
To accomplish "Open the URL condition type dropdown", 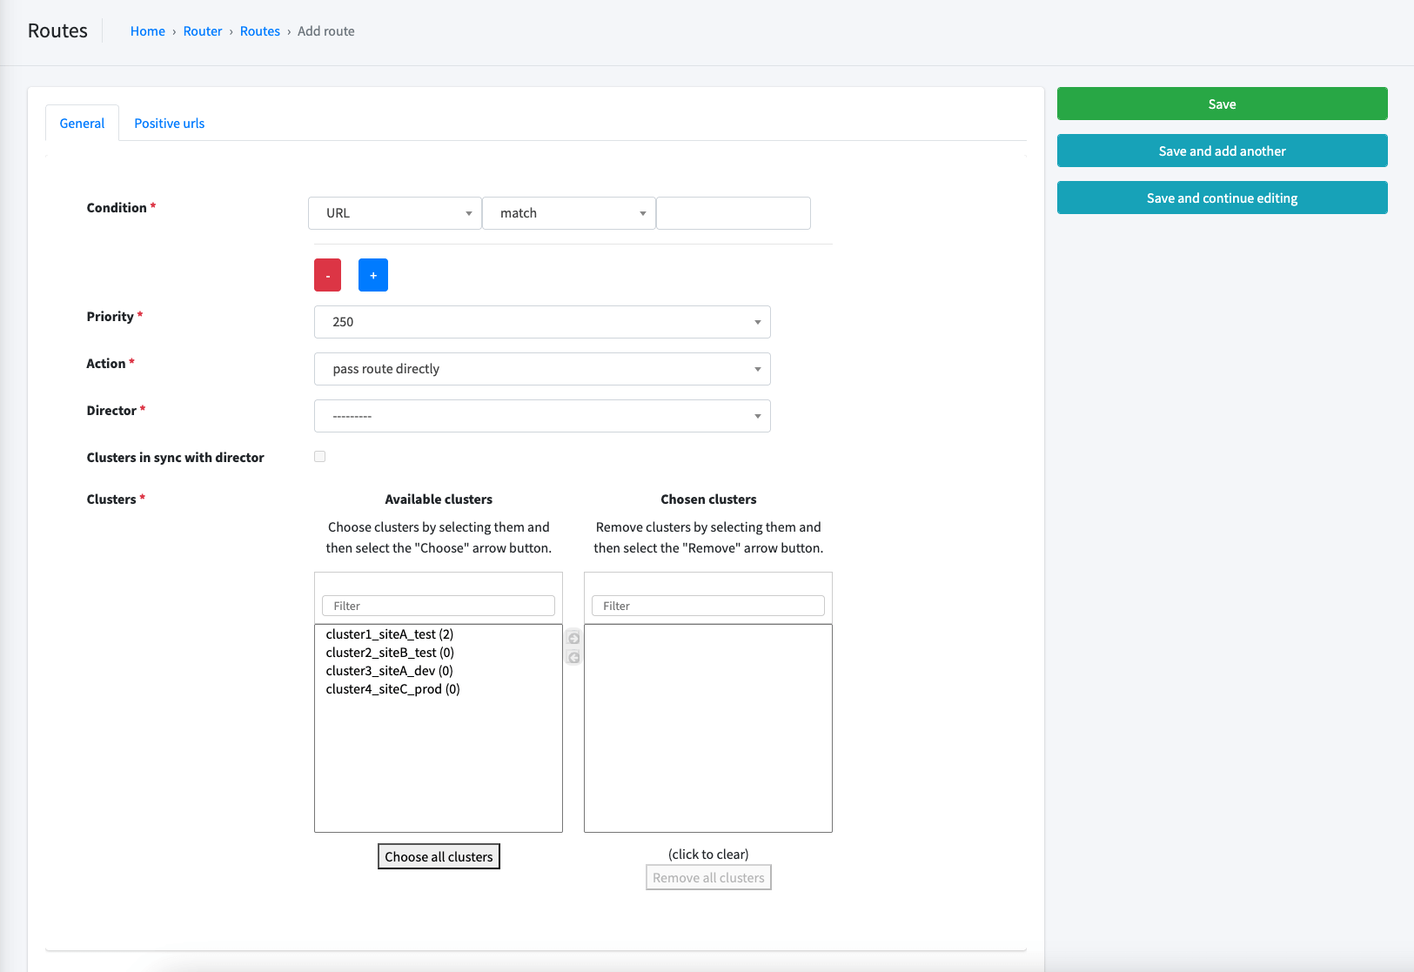I will tap(395, 213).
